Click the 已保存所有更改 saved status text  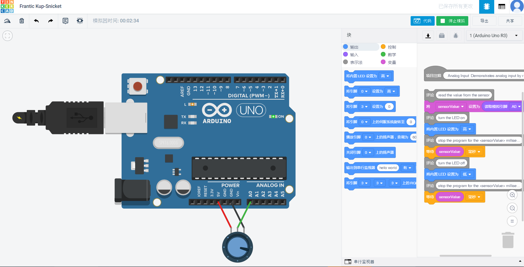point(455,6)
